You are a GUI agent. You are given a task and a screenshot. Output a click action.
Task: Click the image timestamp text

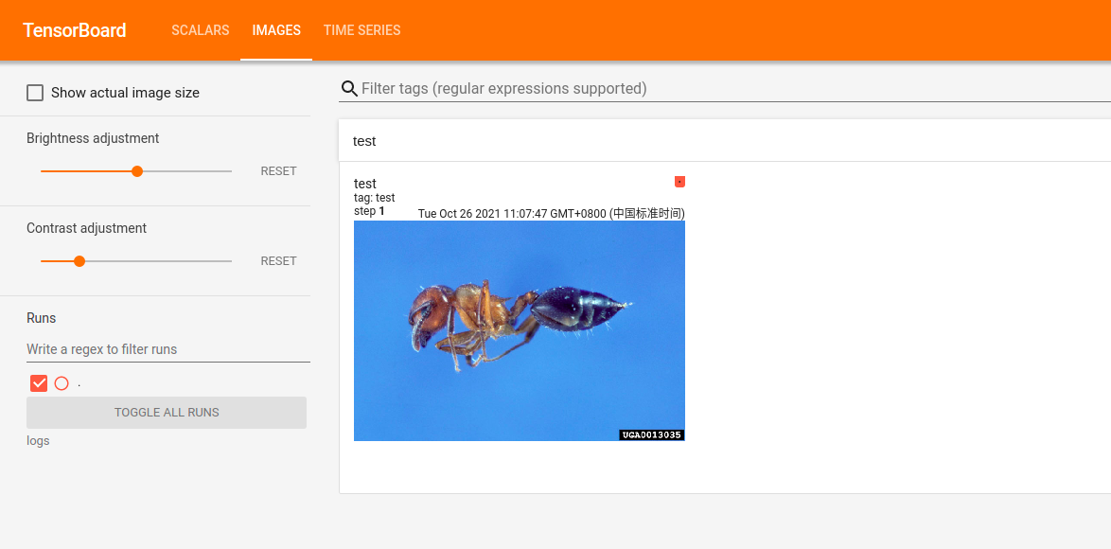point(552,213)
